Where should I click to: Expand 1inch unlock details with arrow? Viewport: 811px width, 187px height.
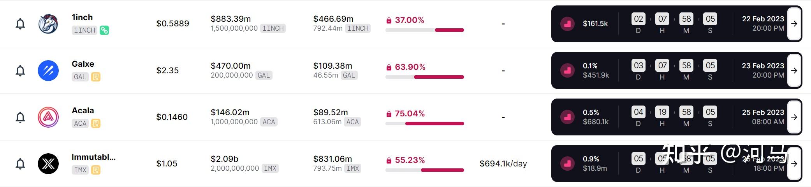click(x=794, y=24)
